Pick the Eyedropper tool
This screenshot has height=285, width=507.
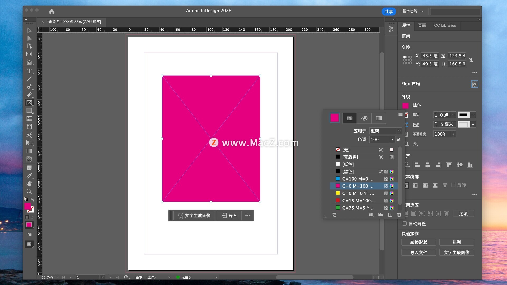click(x=29, y=176)
